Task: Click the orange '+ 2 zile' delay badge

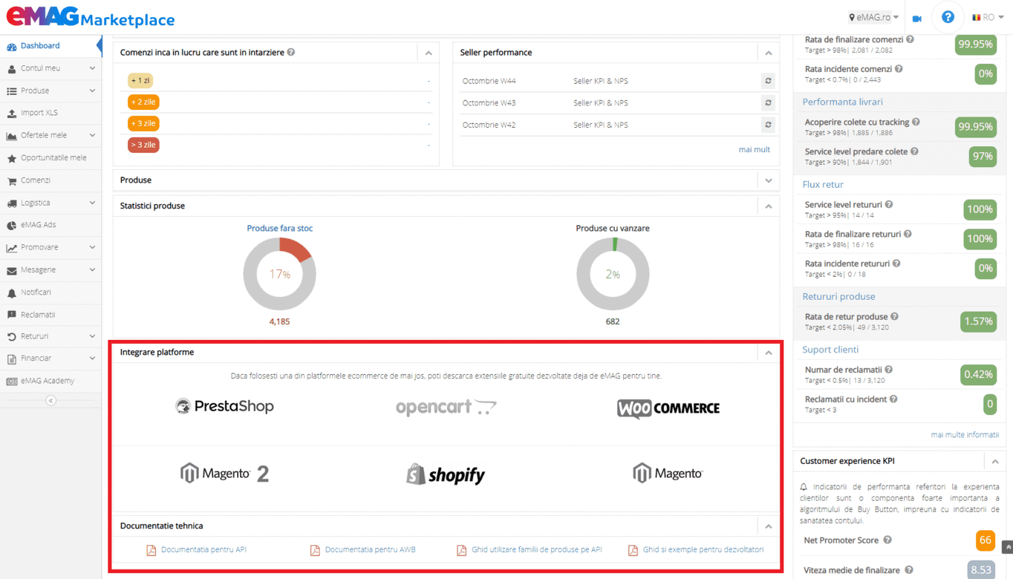Action: pos(143,102)
